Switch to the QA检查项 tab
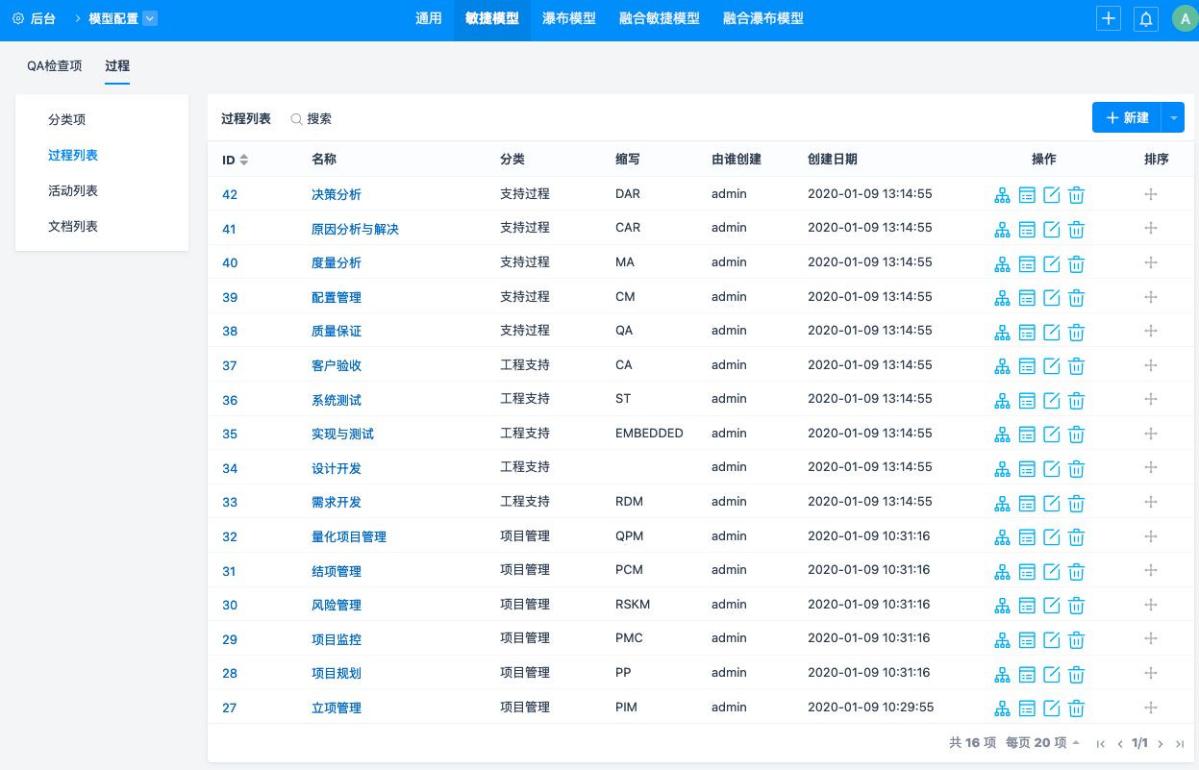This screenshot has width=1199, height=770. click(x=54, y=66)
